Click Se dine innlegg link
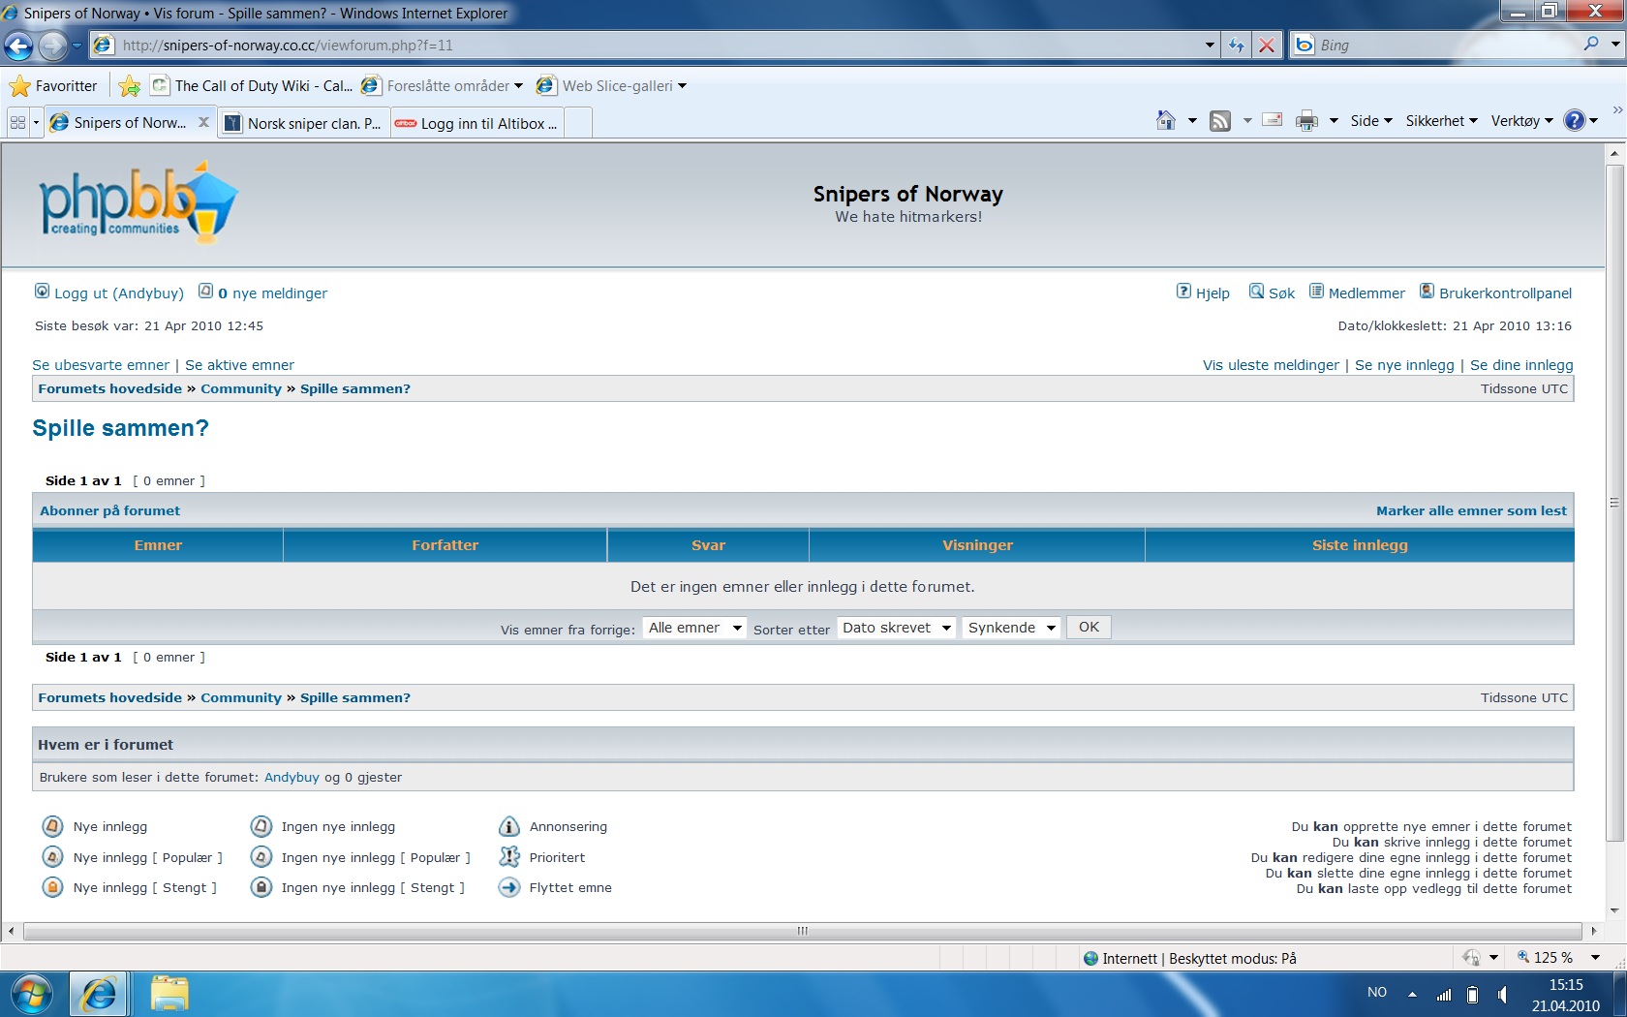The width and height of the screenshot is (1627, 1017). point(1521,364)
